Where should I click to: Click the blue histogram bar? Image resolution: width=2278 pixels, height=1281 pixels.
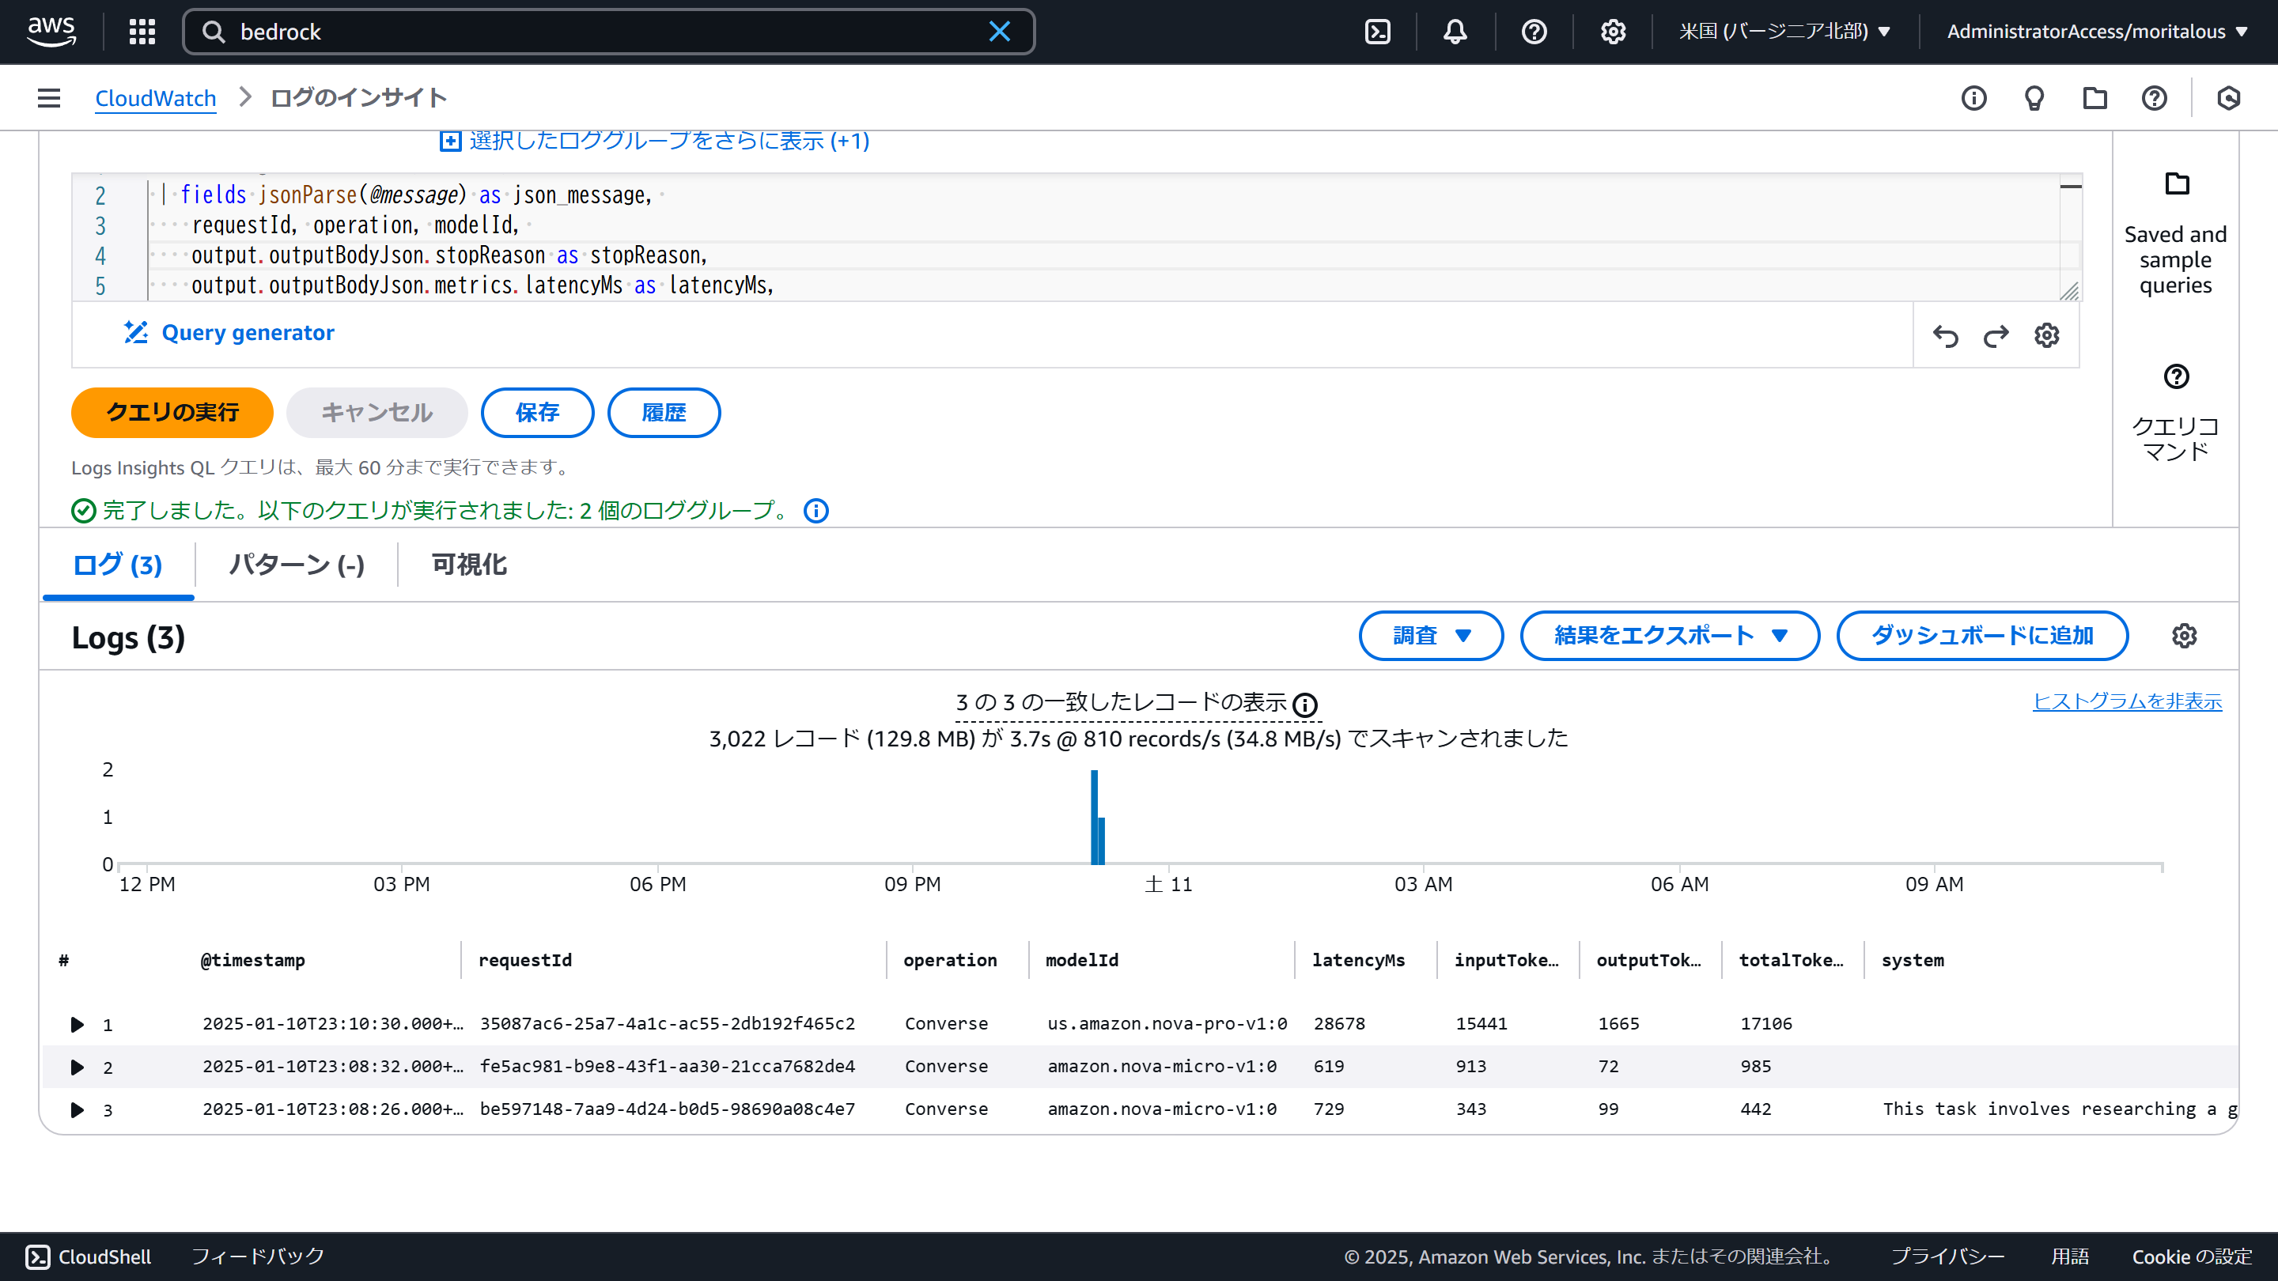coord(1095,818)
